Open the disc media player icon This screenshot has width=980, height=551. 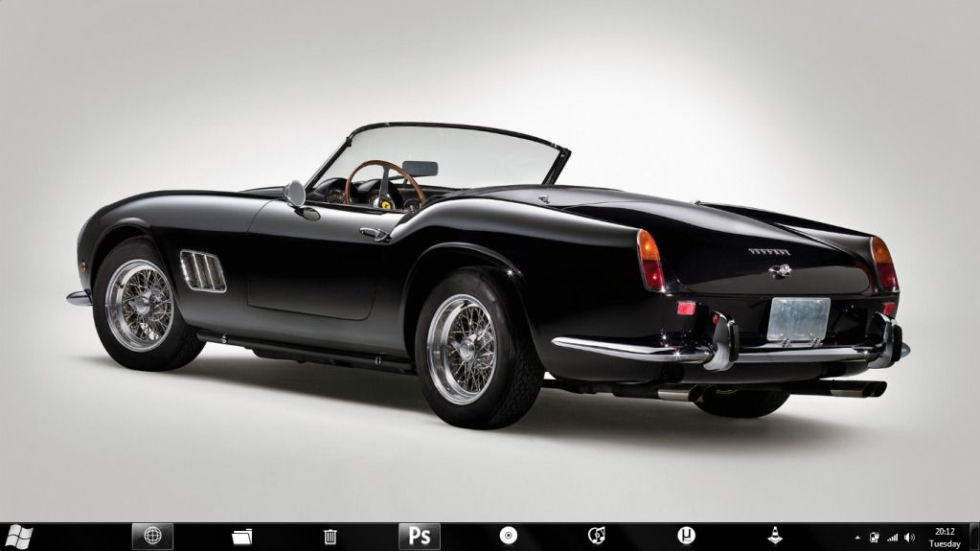[508, 536]
